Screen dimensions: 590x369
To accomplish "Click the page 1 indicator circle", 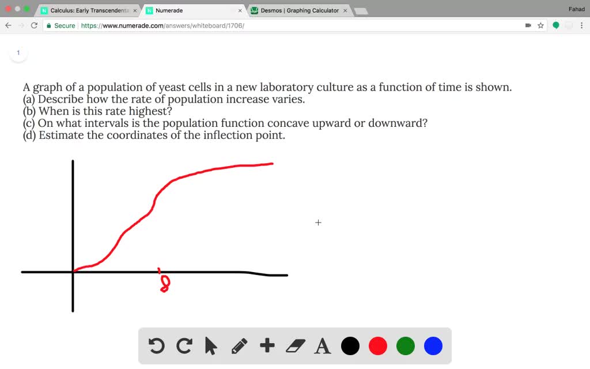I will [18, 52].
